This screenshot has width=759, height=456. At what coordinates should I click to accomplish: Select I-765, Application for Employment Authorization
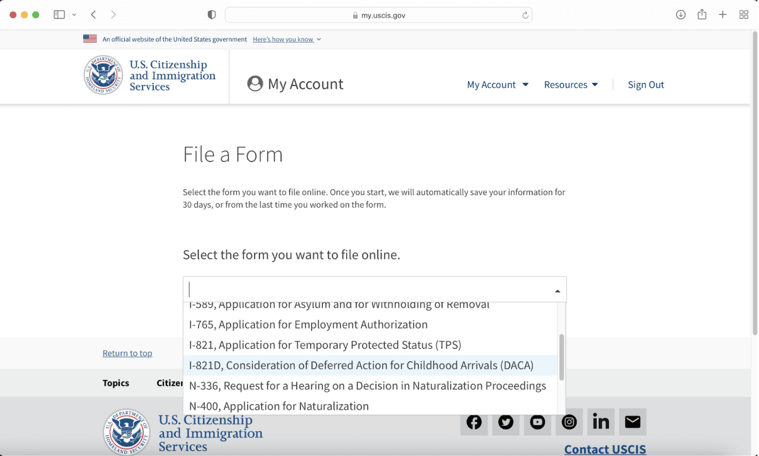coord(370,324)
